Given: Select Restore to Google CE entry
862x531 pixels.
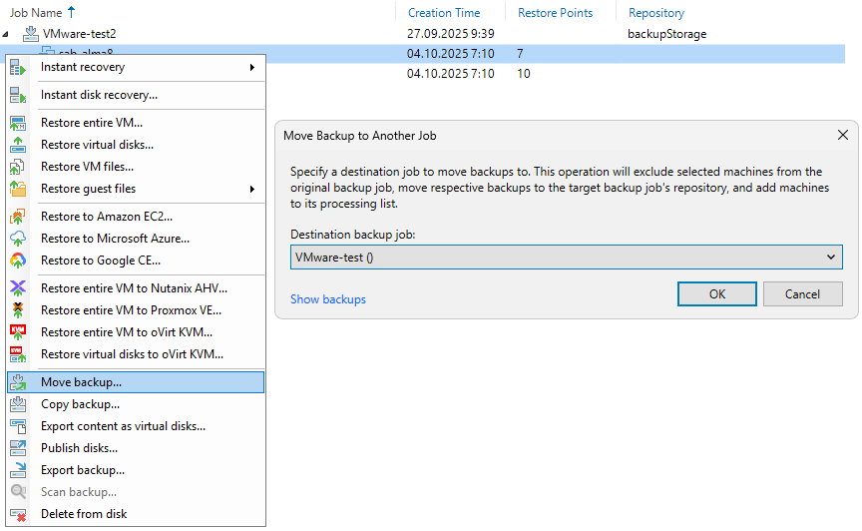Looking at the screenshot, I should click(x=136, y=261).
